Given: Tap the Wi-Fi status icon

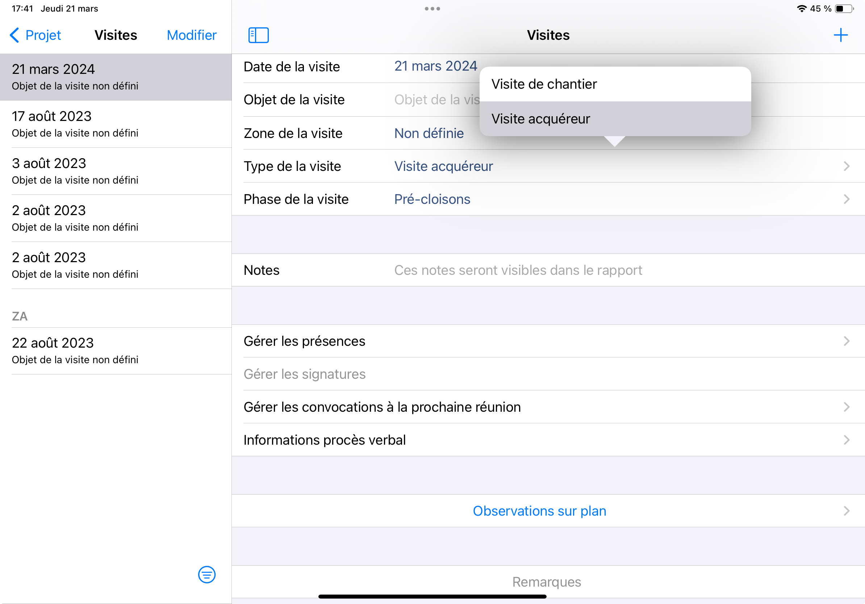Looking at the screenshot, I should (801, 8).
